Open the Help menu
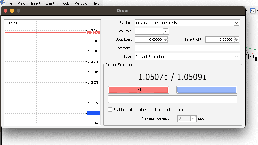The image size is (258, 145). point(96,3)
